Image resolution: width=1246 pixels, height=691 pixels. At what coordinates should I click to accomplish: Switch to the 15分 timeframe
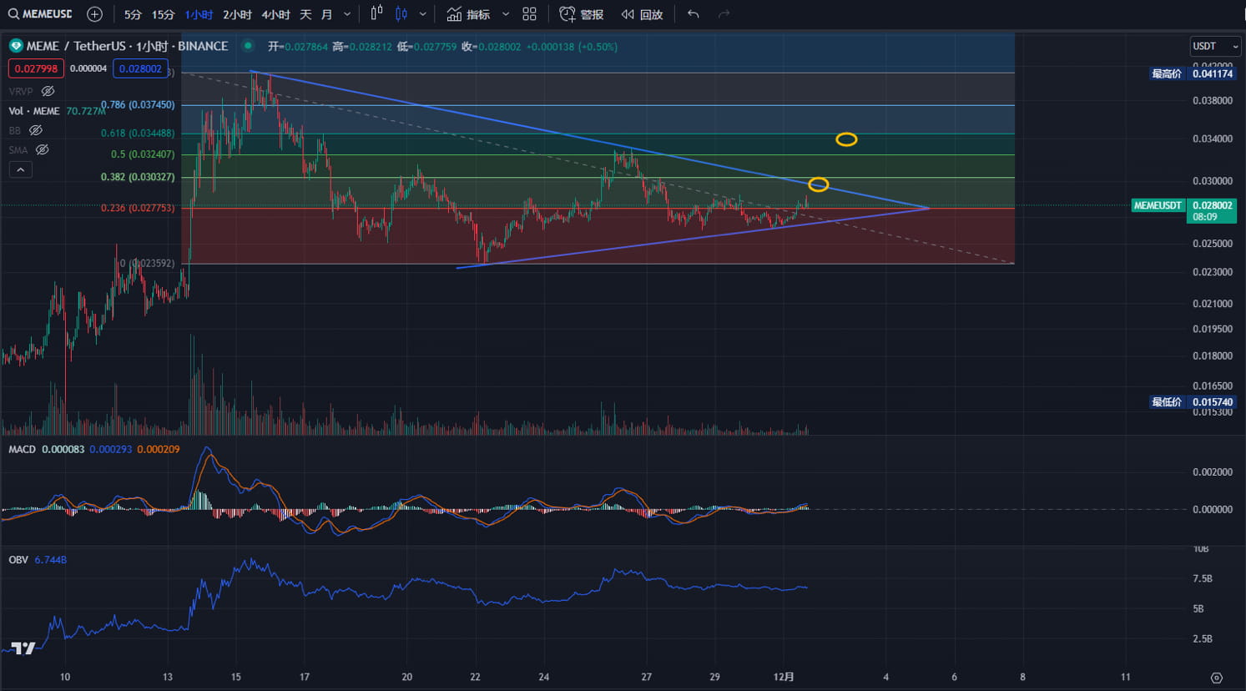164,14
